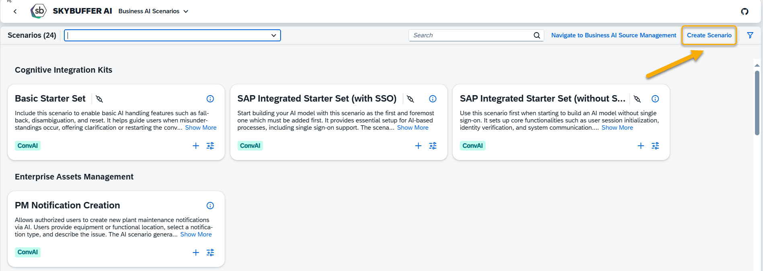
Task: Show info for PM Notification Creation
Action: point(210,206)
